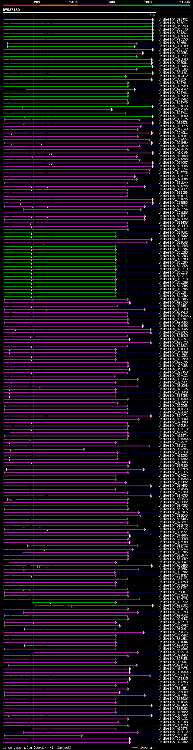Select hit label UniRef100_C6TFU0
Viewport: 193px width, 750px height.
click(173, 116)
